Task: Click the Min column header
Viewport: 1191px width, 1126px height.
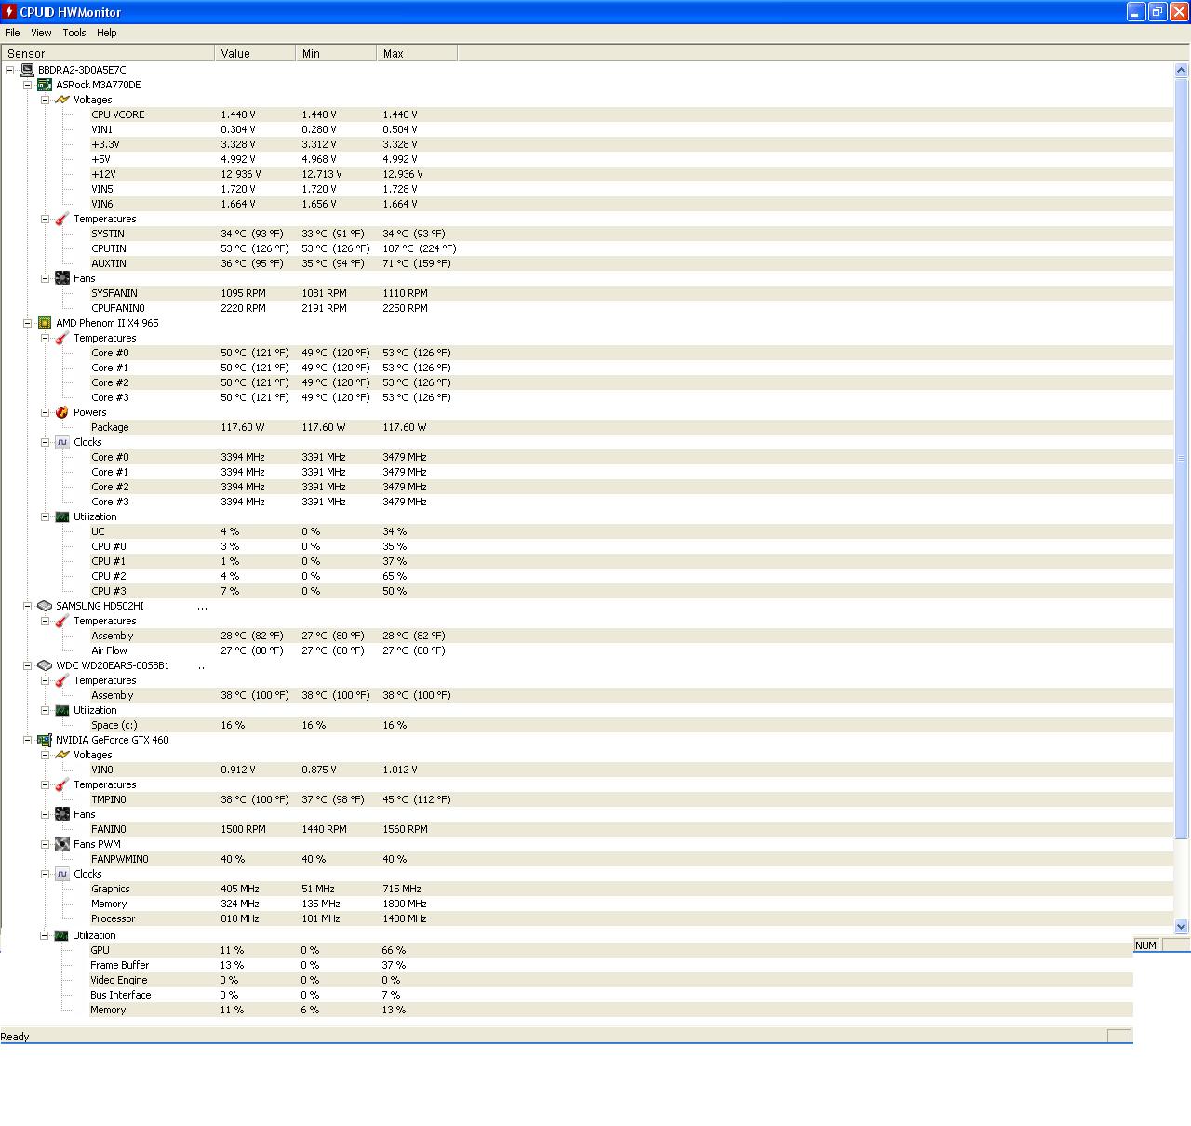Action: point(336,54)
